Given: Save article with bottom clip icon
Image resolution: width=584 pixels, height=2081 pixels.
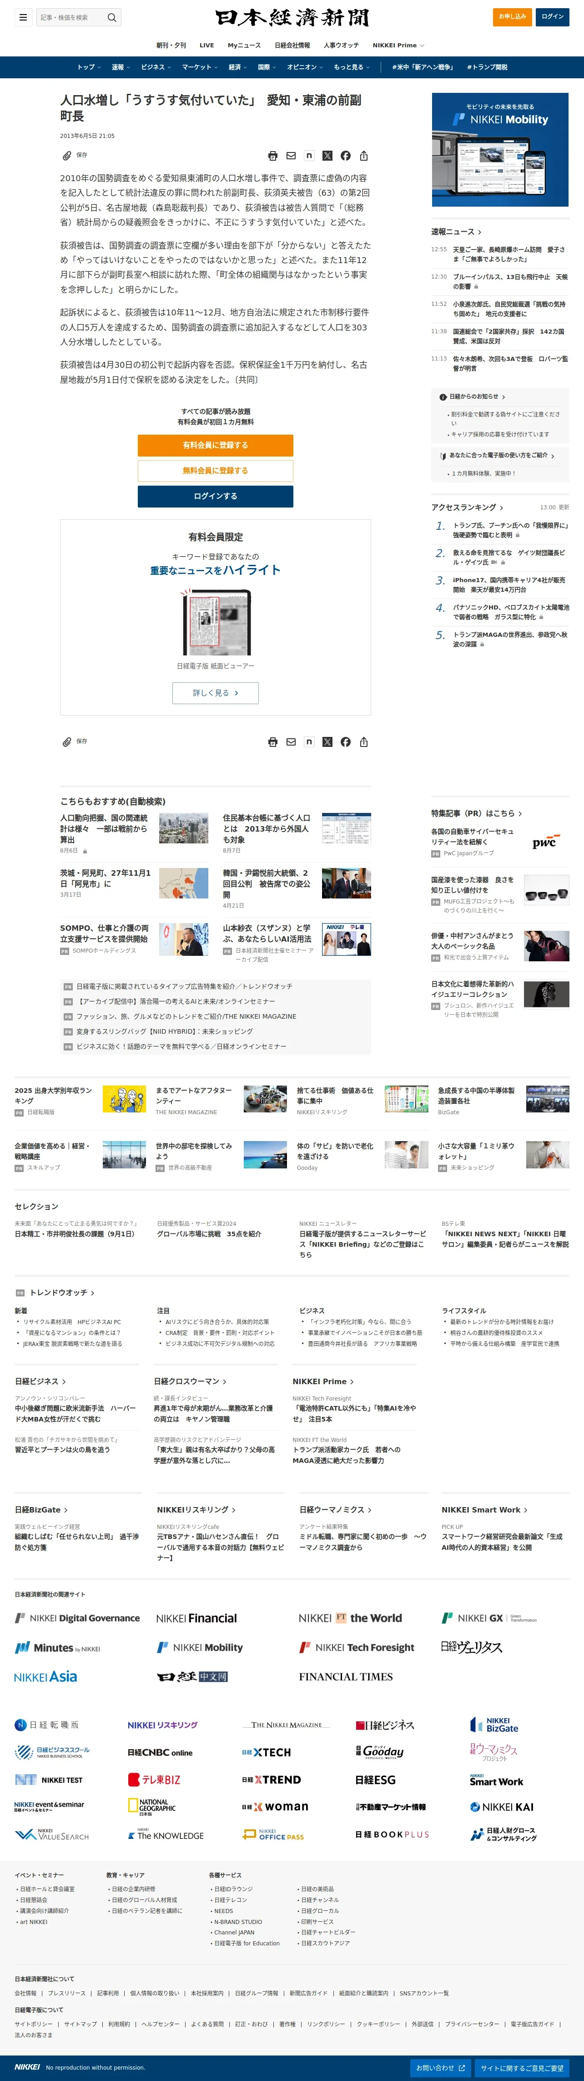Looking at the screenshot, I should pyautogui.click(x=67, y=741).
